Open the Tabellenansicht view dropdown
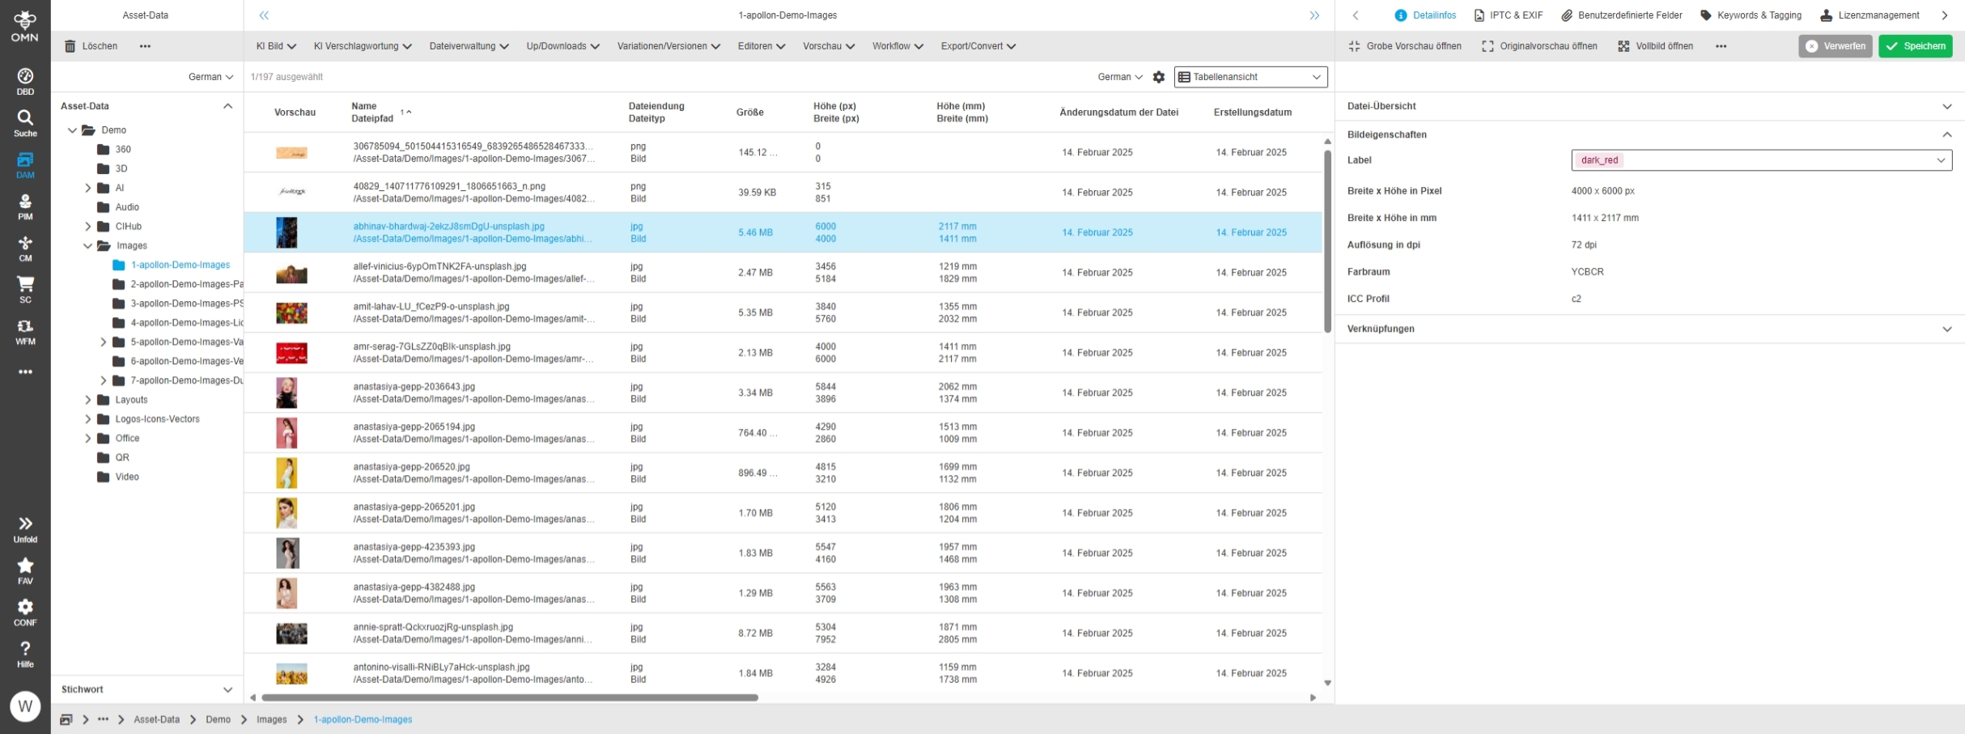This screenshot has height=734, width=1965. click(1250, 77)
